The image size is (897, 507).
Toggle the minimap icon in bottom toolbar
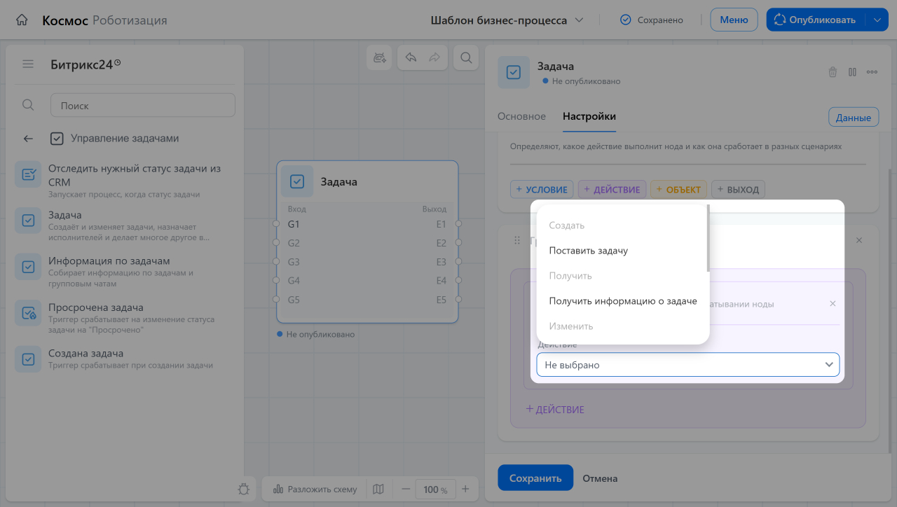pyautogui.click(x=378, y=489)
